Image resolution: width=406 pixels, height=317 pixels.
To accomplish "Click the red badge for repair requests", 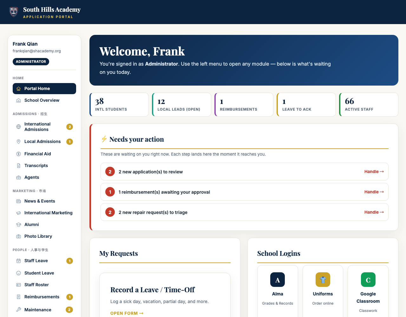I will [110, 212].
